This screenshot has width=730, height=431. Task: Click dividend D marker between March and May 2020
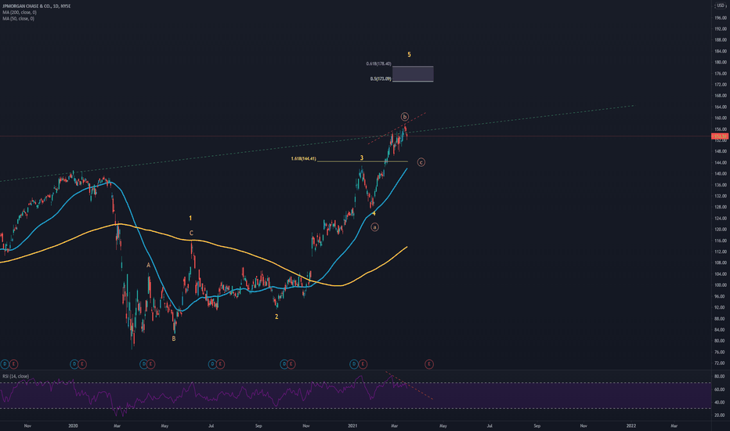pos(144,364)
